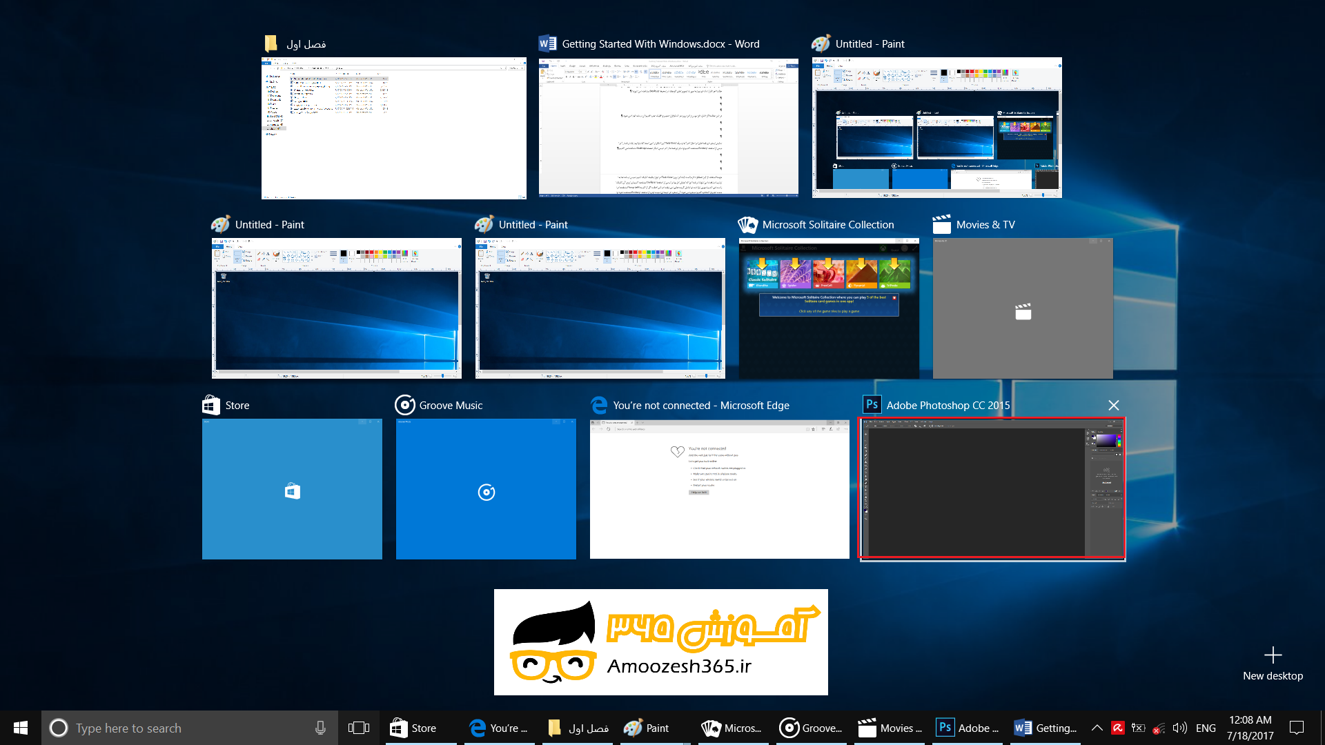Image resolution: width=1325 pixels, height=745 pixels.
Task: Click the New desktop plus button
Action: tap(1273, 664)
